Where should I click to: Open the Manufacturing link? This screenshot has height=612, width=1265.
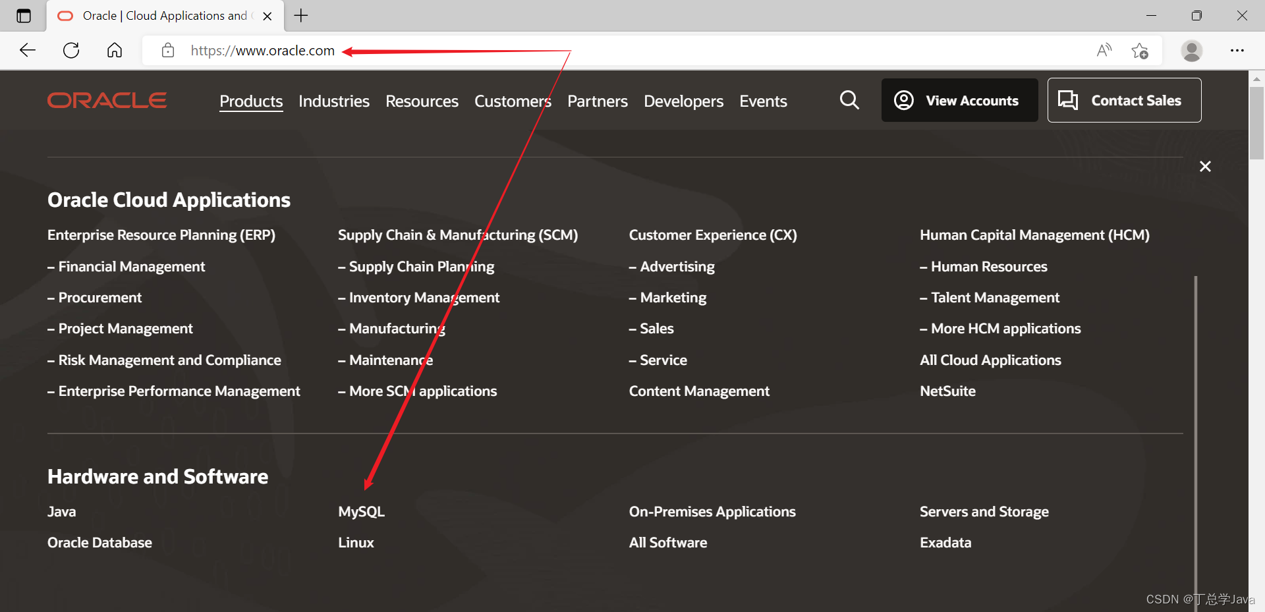[x=391, y=329]
